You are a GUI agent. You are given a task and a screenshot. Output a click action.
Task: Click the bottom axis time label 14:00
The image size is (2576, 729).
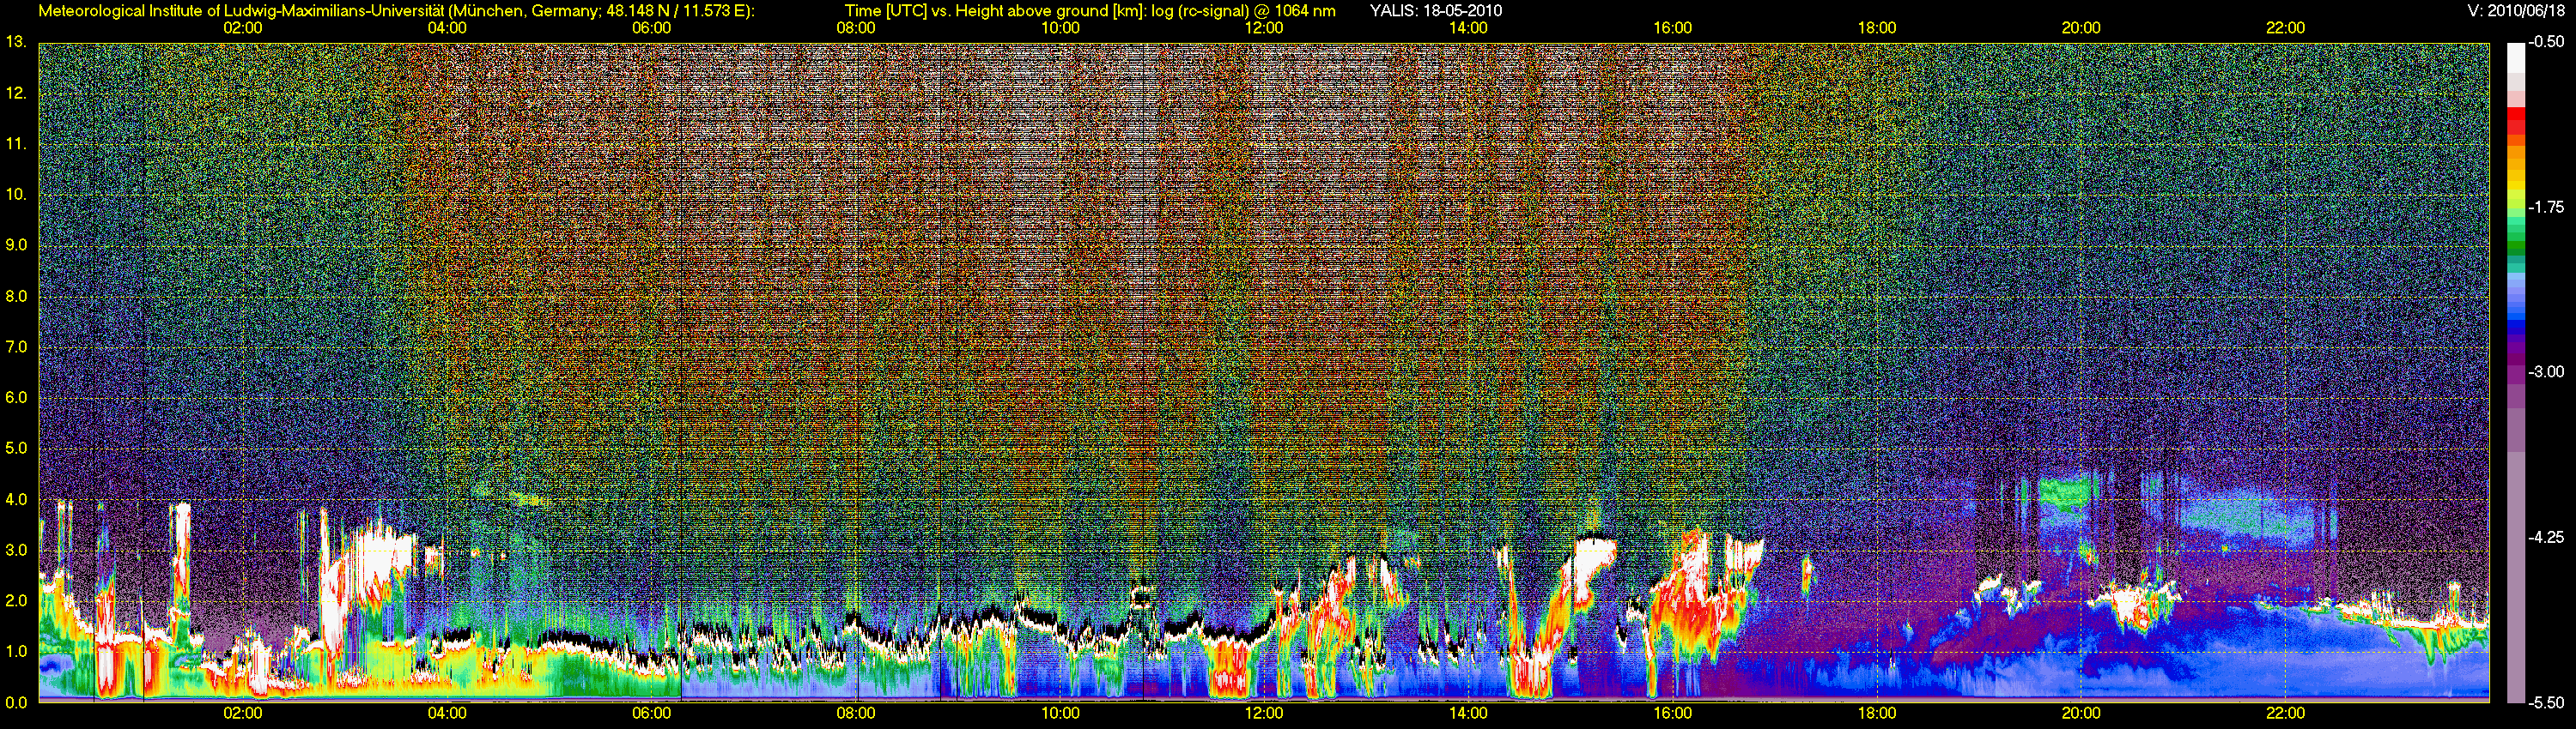[x=1468, y=714]
